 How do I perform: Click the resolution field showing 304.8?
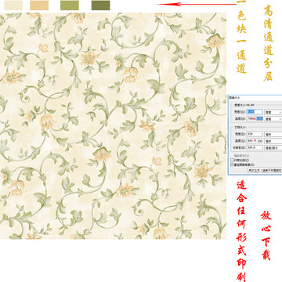pos(255,147)
